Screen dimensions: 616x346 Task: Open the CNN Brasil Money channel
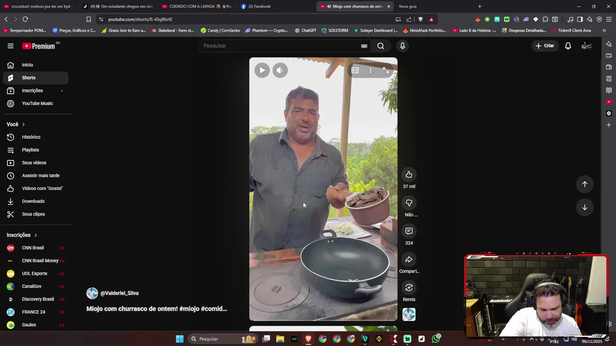point(36,260)
